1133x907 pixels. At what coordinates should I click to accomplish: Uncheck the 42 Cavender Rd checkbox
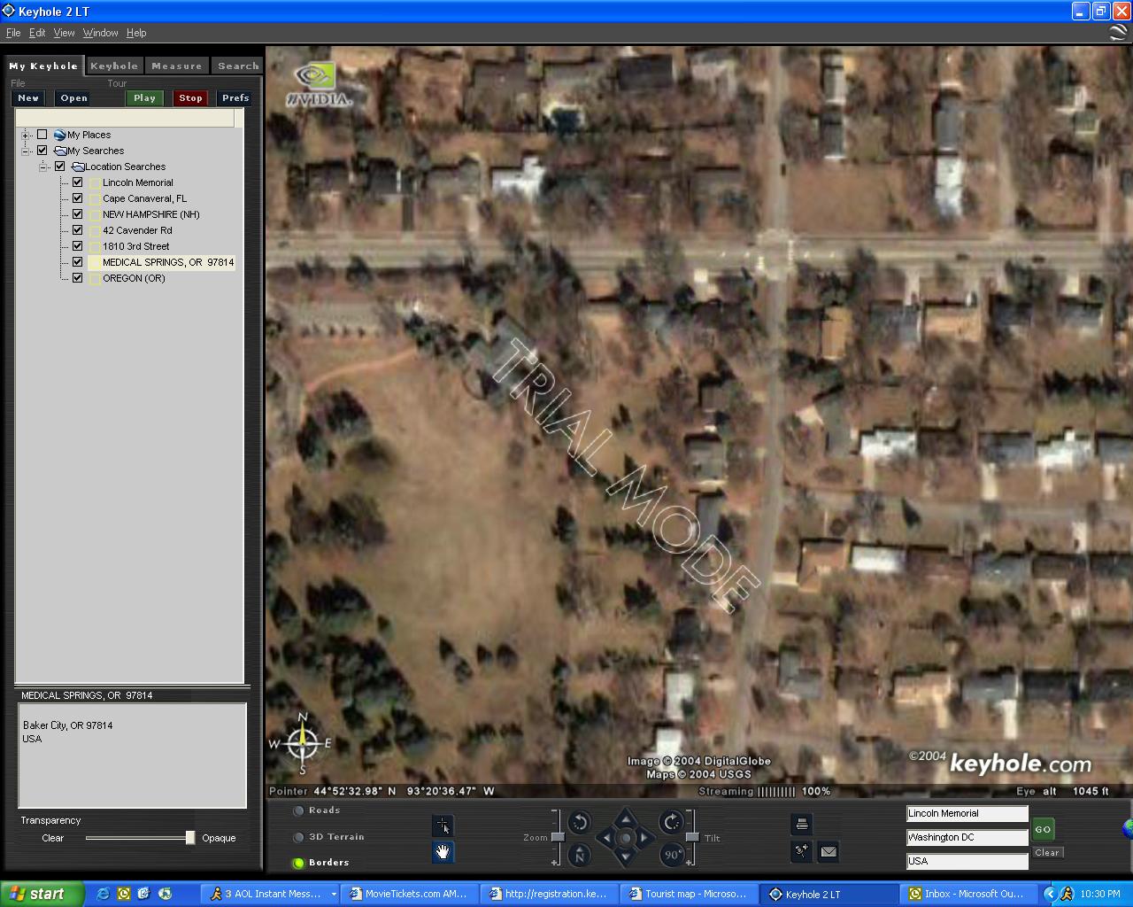[77, 230]
